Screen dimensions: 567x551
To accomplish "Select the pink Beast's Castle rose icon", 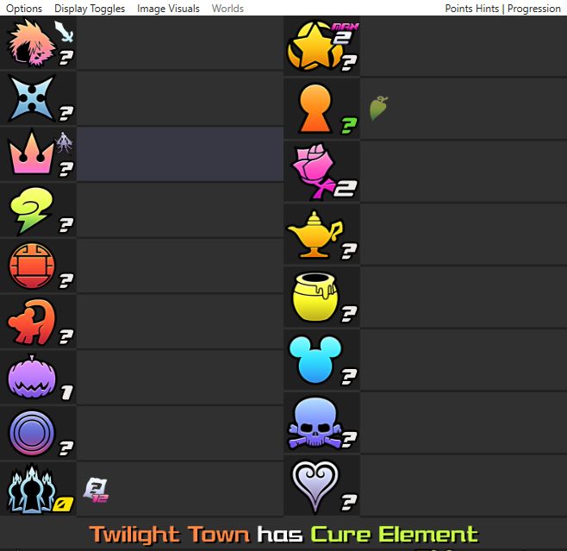I will [313, 171].
